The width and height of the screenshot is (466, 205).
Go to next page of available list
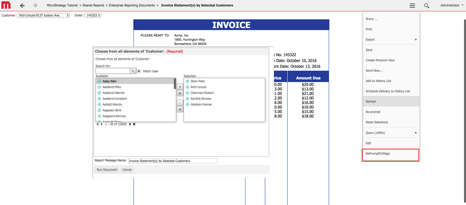coord(130,124)
